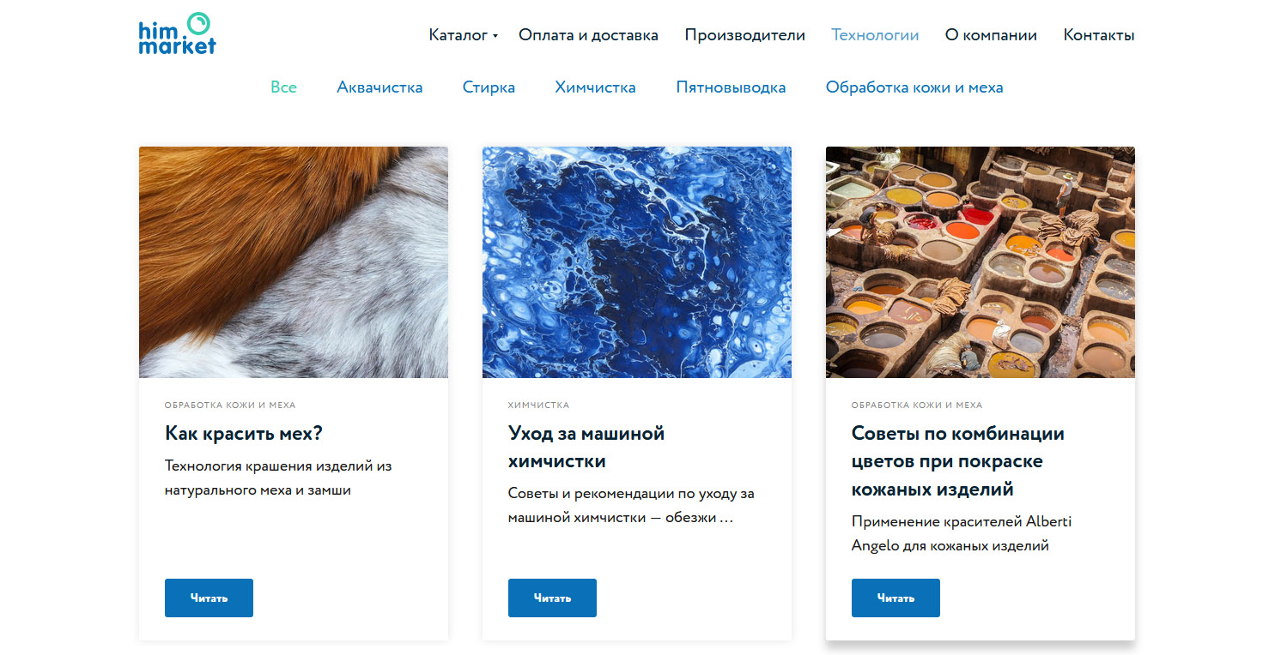Go to Производители menu item

744,35
